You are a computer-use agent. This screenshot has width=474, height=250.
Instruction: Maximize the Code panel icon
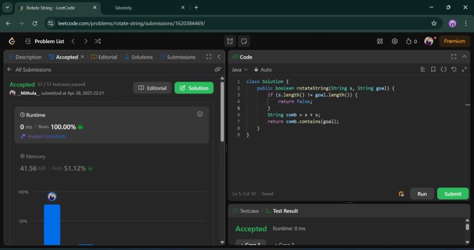coord(454,56)
